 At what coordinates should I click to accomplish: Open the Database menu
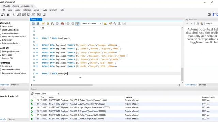27,10
